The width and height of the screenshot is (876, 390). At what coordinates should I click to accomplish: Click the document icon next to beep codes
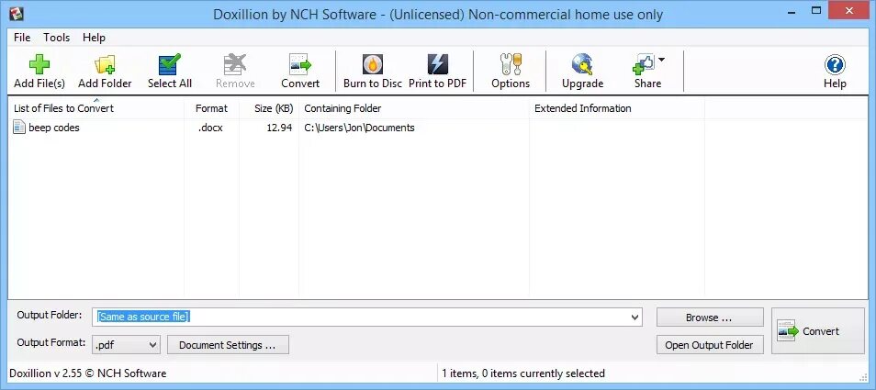19,128
